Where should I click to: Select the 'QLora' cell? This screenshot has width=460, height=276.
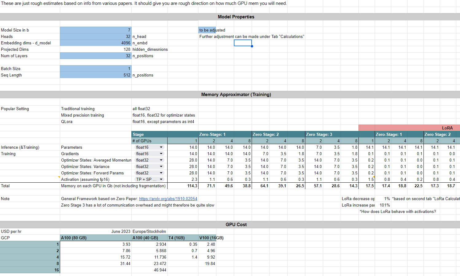pos(96,121)
